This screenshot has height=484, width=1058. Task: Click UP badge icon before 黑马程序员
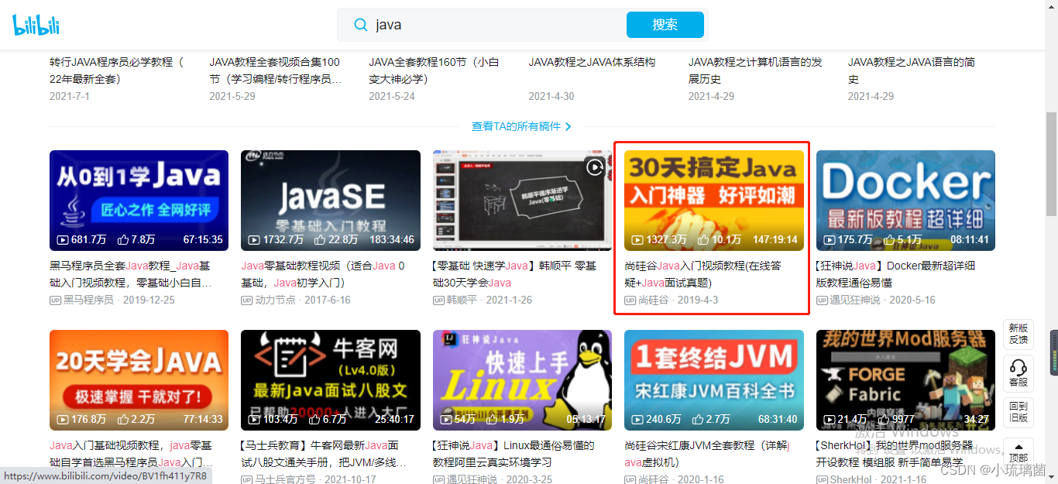pyautogui.click(x=55, y=300)
